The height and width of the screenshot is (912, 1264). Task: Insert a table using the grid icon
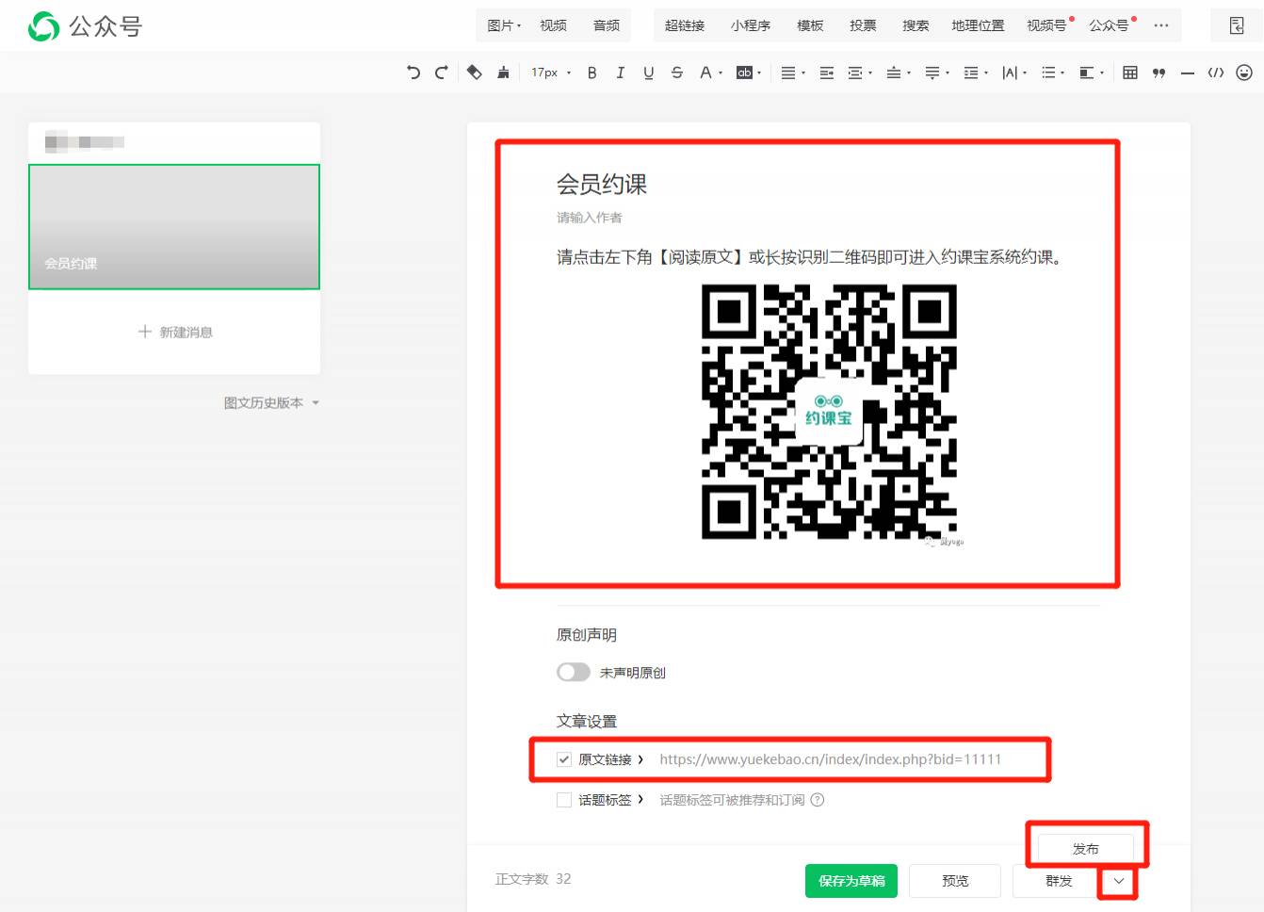1130,73
